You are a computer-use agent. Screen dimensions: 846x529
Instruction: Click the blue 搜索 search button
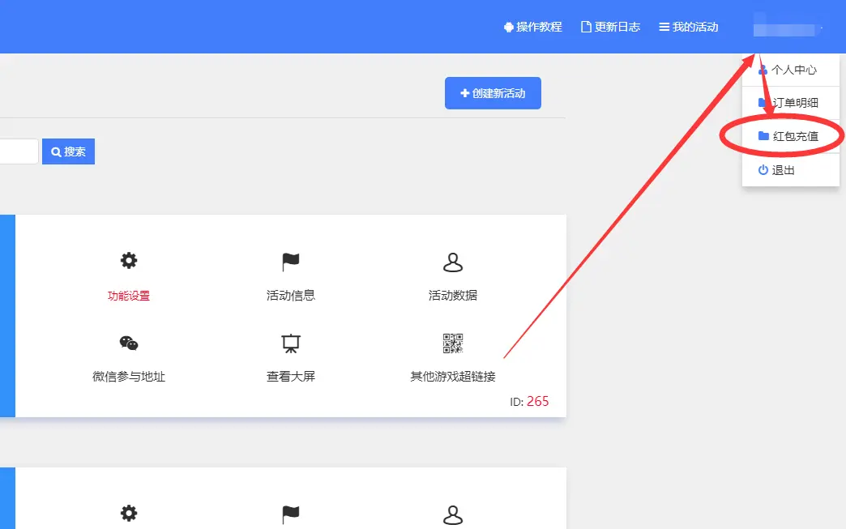(x=68, y=151)
